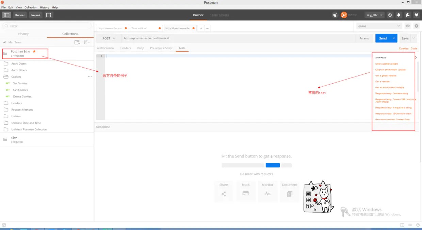This screenshot has width=422, height=230.
Task: Click the heart icon in header
Action: click(x=416, y=15)
